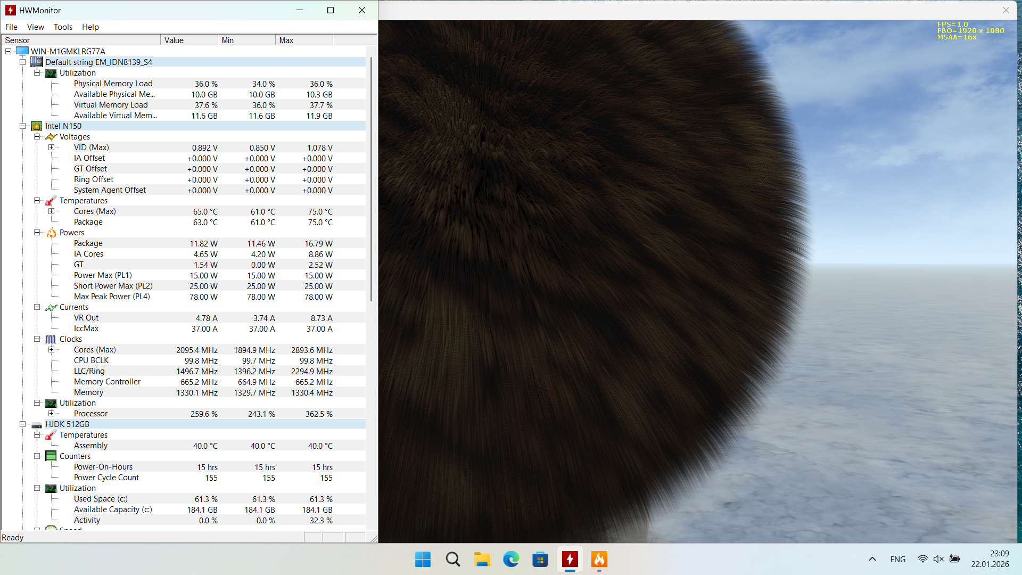Click the Clocks waveform icon

click(51, 339)
